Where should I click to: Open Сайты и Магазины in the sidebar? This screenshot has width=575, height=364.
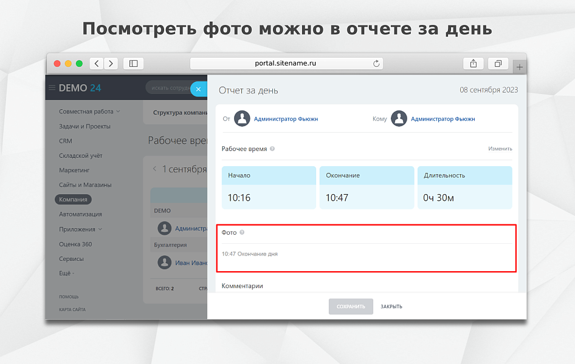coord(85,185)
